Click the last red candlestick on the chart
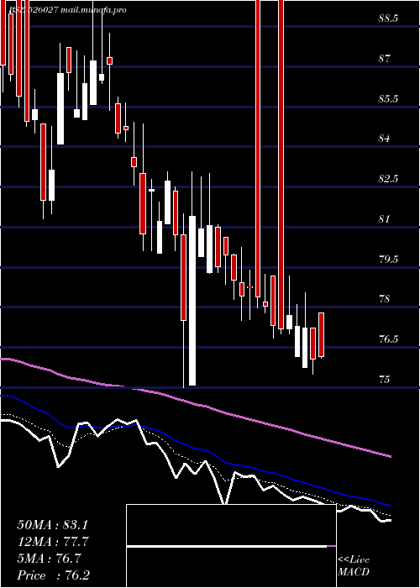This screenshot has height=588, width=420. 322,334
